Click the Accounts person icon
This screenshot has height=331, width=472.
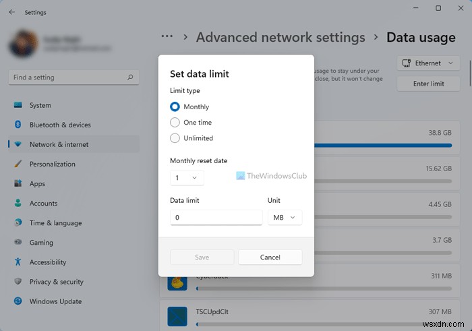18,203
